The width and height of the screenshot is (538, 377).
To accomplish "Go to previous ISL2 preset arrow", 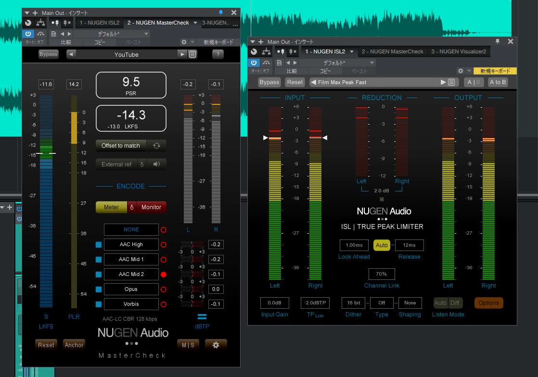I will coord(313,82).
